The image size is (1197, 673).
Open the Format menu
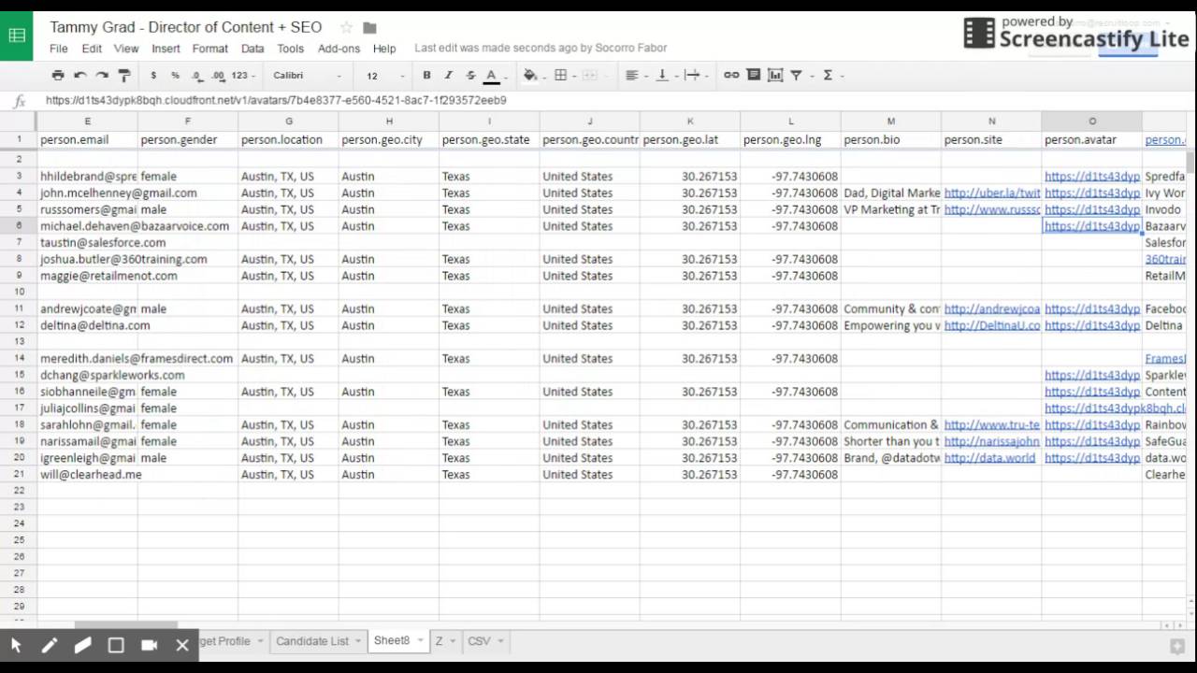(x=210, y=49)
